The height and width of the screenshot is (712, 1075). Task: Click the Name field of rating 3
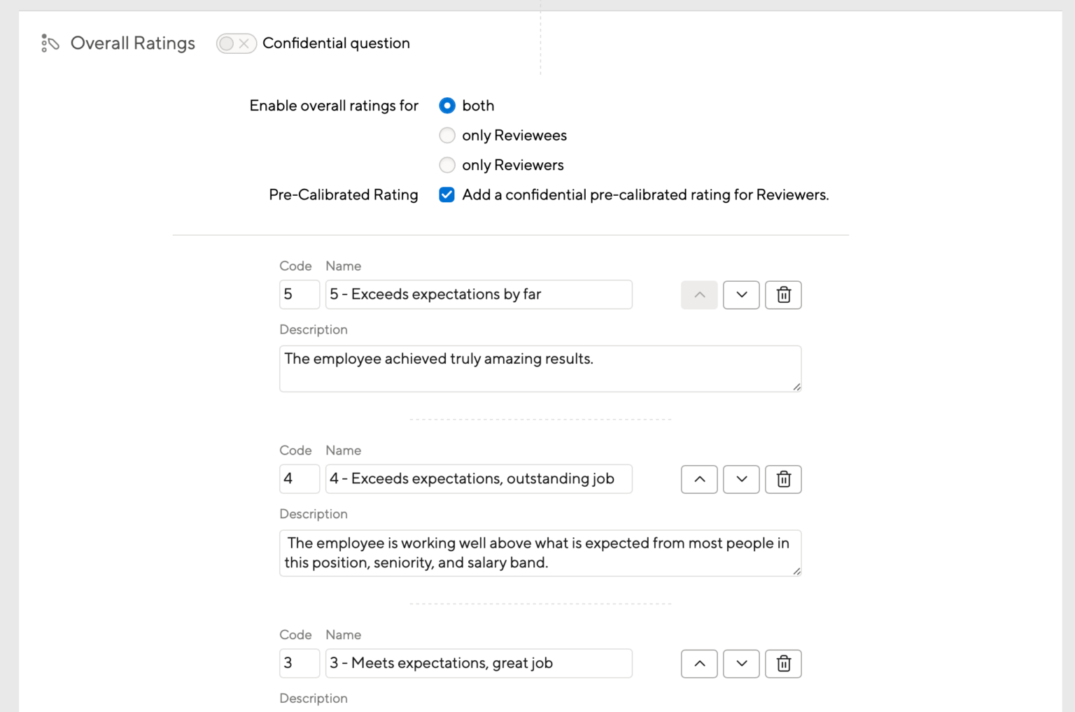pyautogui.click(x=478, y=663)
